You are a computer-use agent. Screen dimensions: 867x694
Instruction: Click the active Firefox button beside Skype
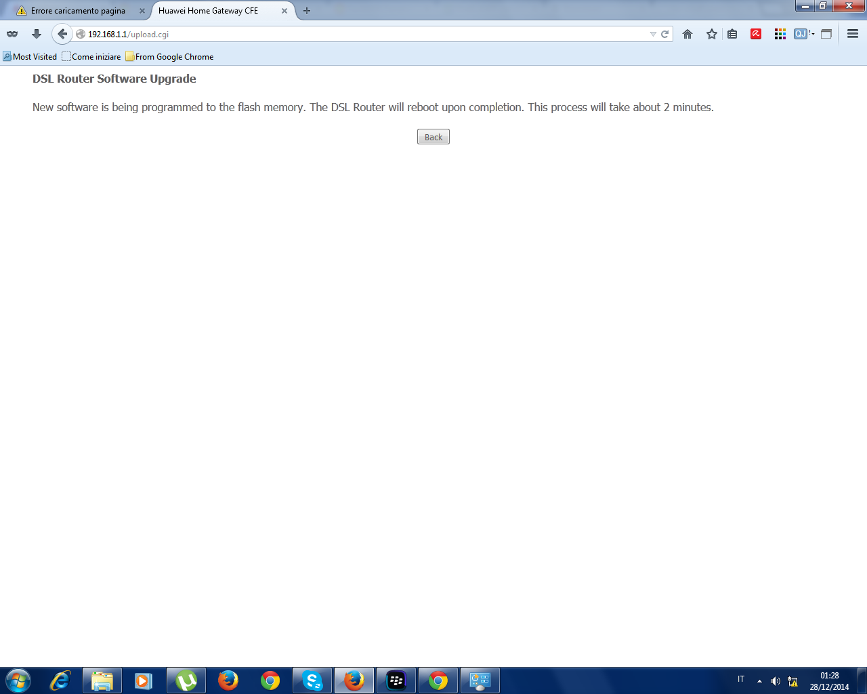(x=354, y=680)
